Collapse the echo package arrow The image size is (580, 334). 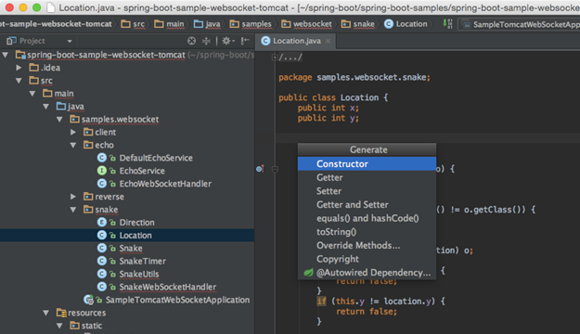click(x=73, y=145)
